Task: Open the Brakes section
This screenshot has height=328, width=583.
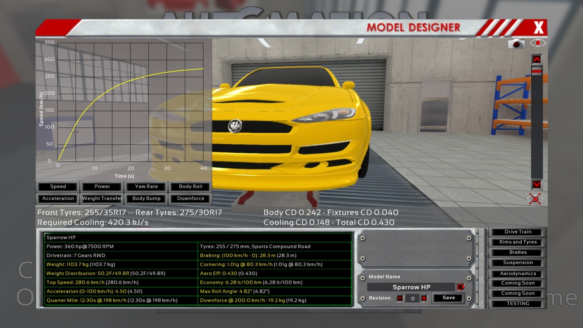Action: tap(518, 252)
